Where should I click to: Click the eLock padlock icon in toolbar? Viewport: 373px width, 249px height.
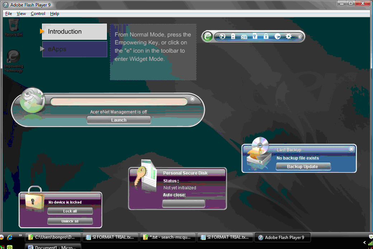point(266,36)
